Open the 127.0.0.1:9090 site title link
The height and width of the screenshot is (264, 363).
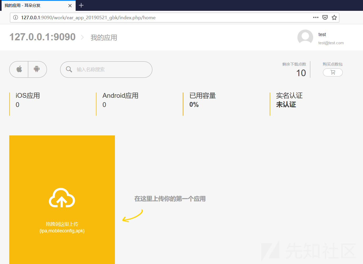point(42,37)
